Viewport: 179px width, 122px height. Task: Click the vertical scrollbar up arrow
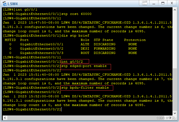coord(175,10)
